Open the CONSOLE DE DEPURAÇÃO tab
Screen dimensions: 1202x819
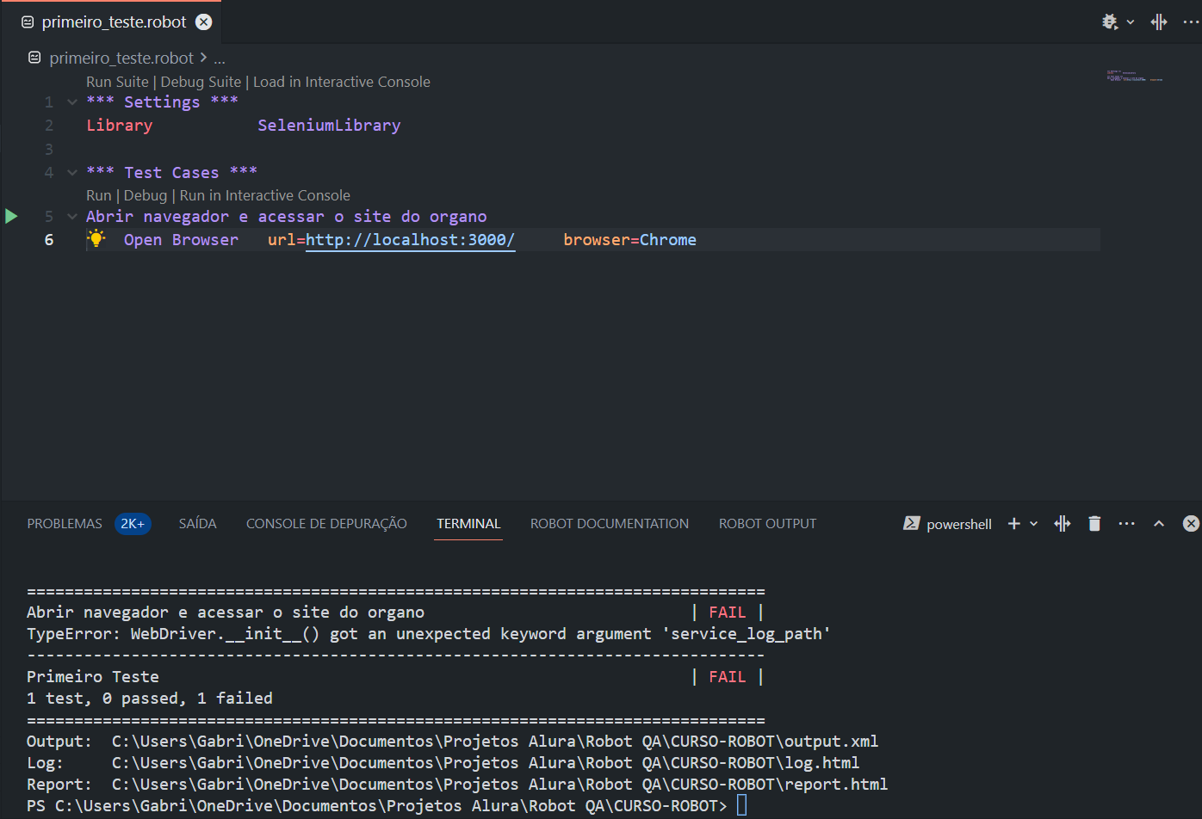tap(326, 524)
